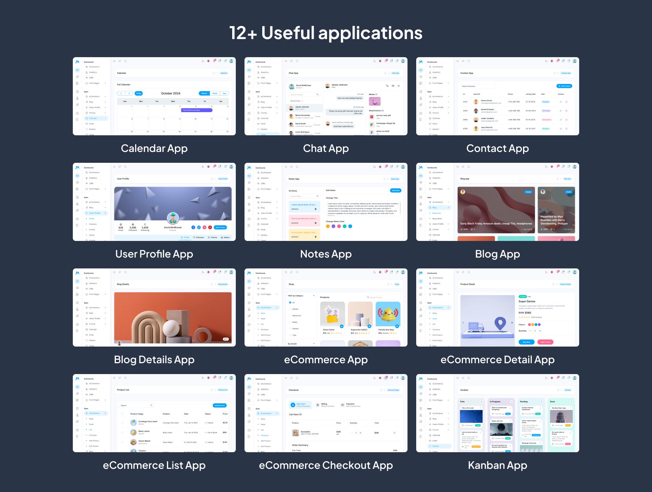Collapse Filter by Category in eCommerce App

coord(314,296)
